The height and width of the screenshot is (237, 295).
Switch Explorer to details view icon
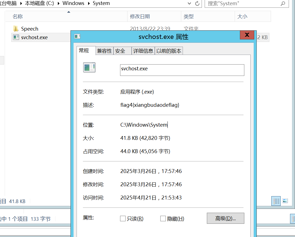point(276,201)
